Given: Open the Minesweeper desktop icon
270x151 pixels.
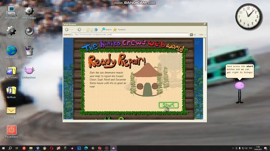Looking at the screenshot, I should tap(29, 12).
